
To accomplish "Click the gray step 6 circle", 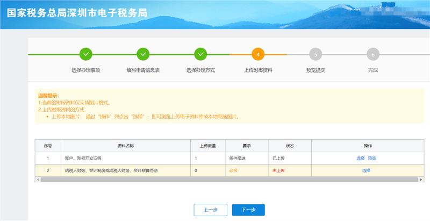I will pos(372,54).
